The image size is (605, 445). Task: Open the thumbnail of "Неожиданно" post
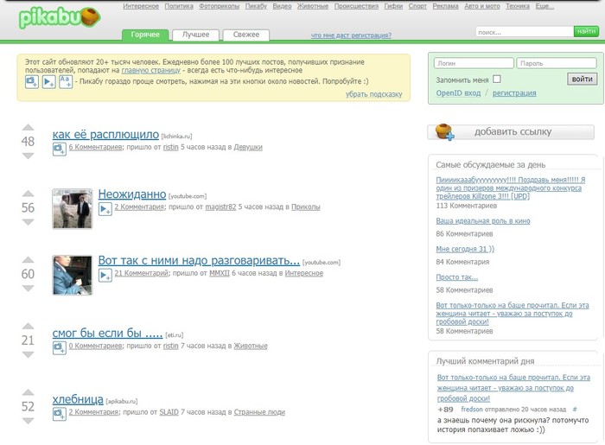point(72,208)
